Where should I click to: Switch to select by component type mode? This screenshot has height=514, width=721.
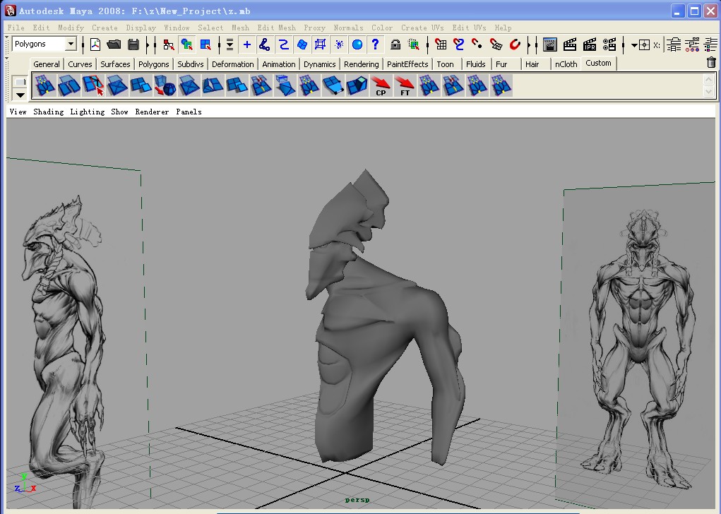(205, 44)
